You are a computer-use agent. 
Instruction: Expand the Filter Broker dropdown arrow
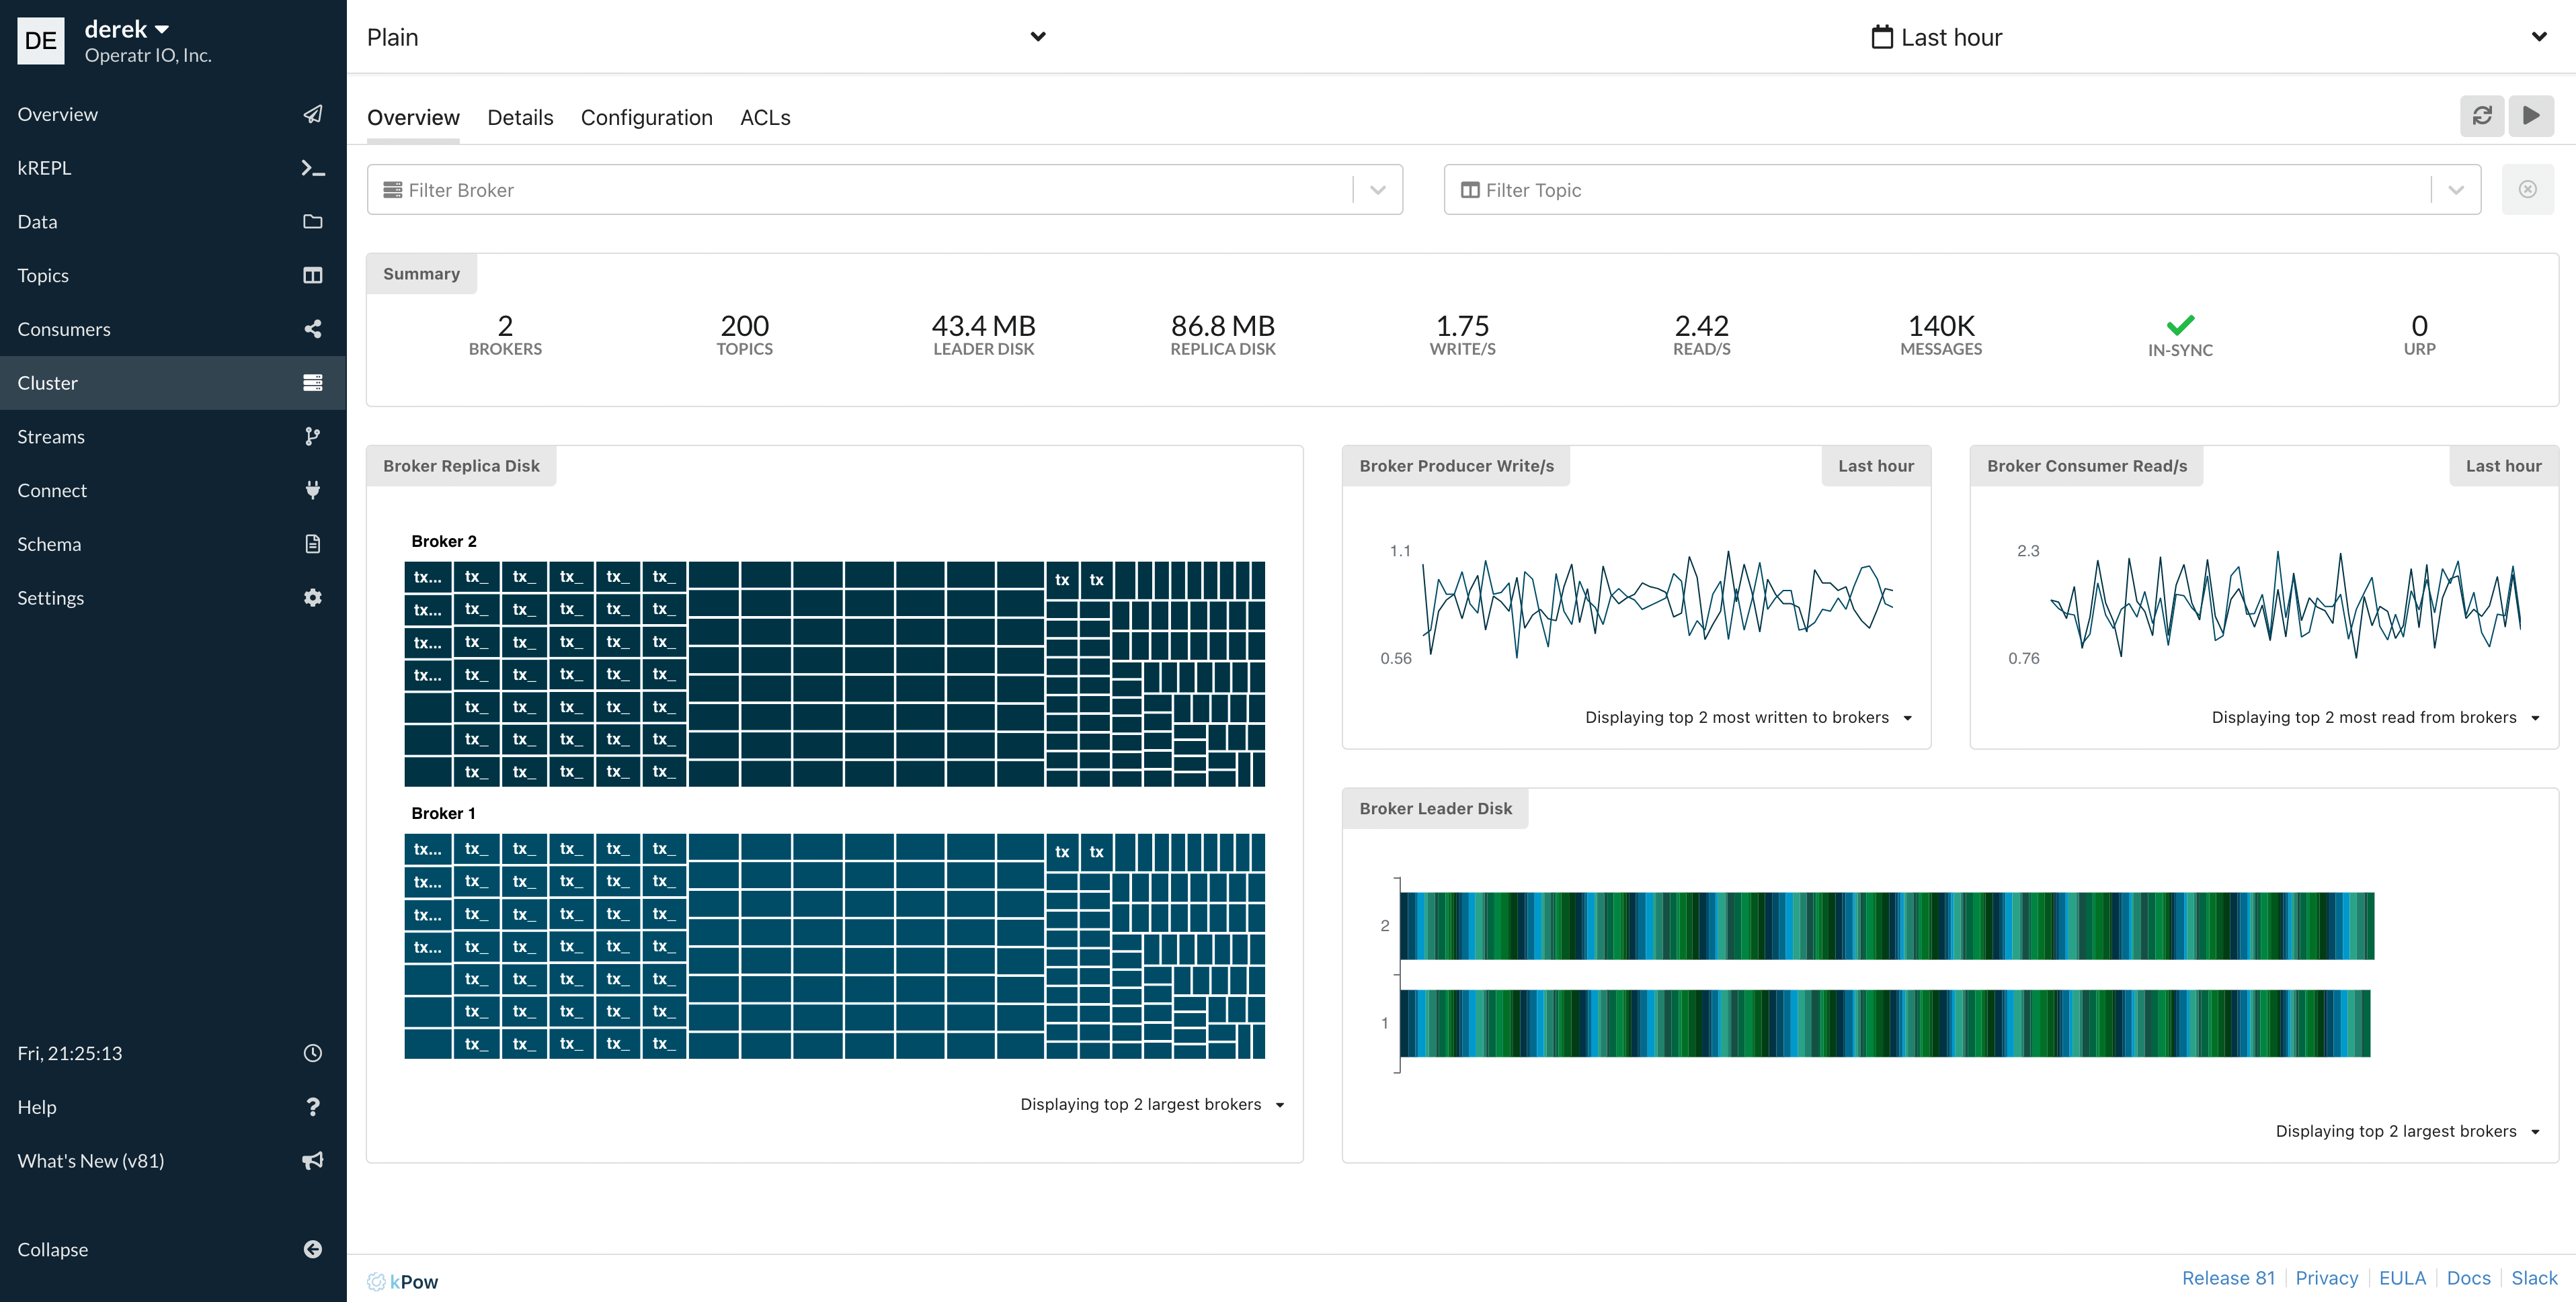[1377, 190]
